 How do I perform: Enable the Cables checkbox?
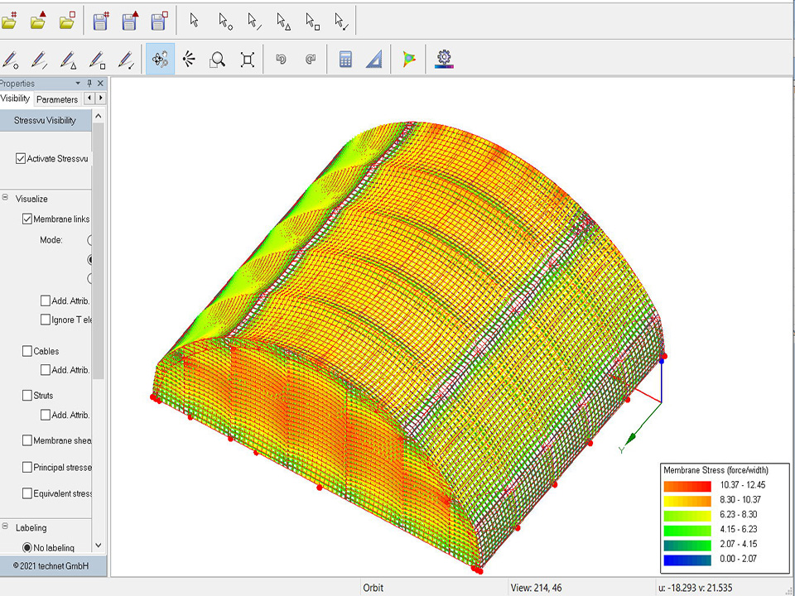click(27, 351)
